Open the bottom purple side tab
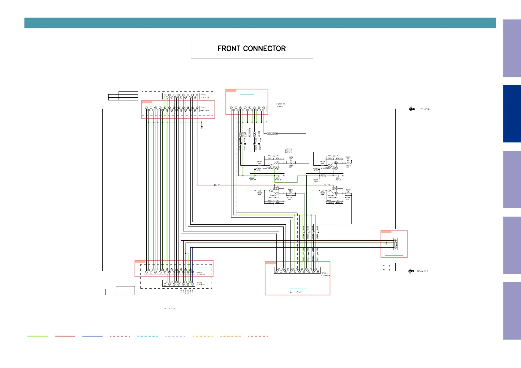521x368 pixels. 512,311
